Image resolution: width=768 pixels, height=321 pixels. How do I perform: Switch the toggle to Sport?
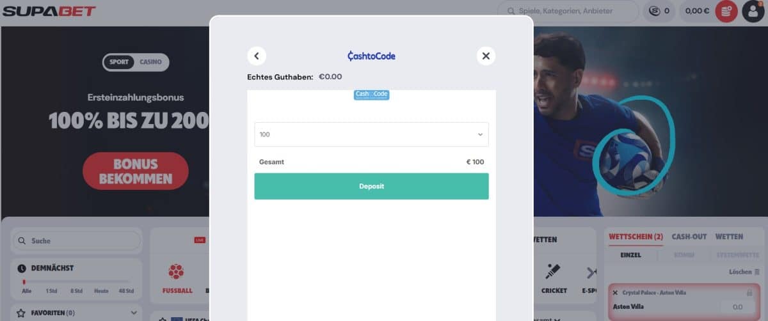pyautogui.click(x=119, y=62)
